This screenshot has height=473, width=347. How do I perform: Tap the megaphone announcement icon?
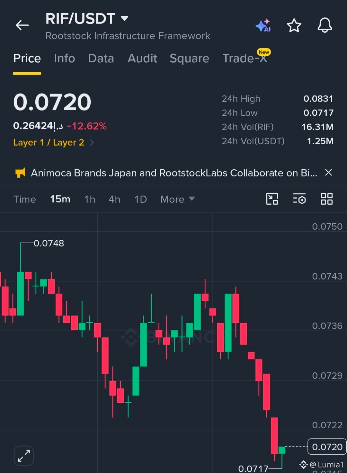pyautogui.click(x=20, y=173)
